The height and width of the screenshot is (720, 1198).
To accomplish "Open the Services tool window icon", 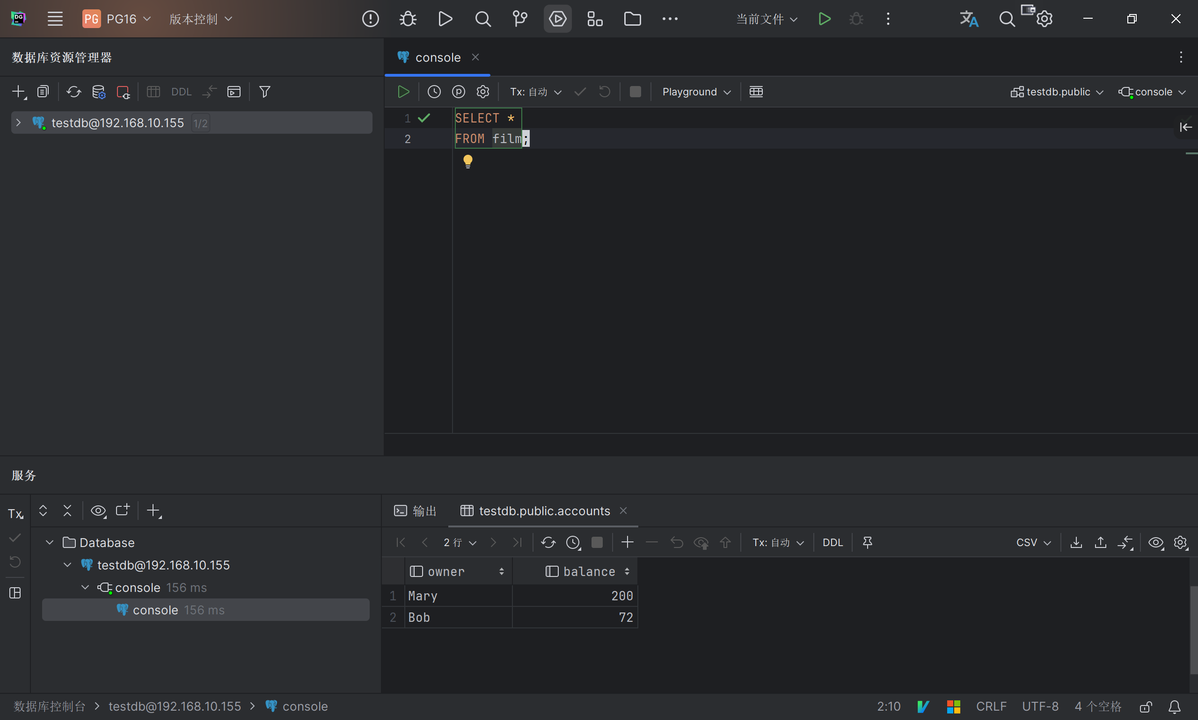I will coord(557,19).
